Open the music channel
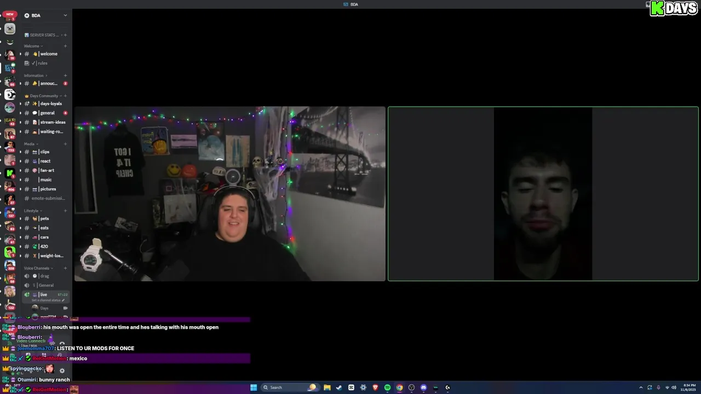Image resolution: width=701 pixels, height=394 pixels. [x=45, y=179]
